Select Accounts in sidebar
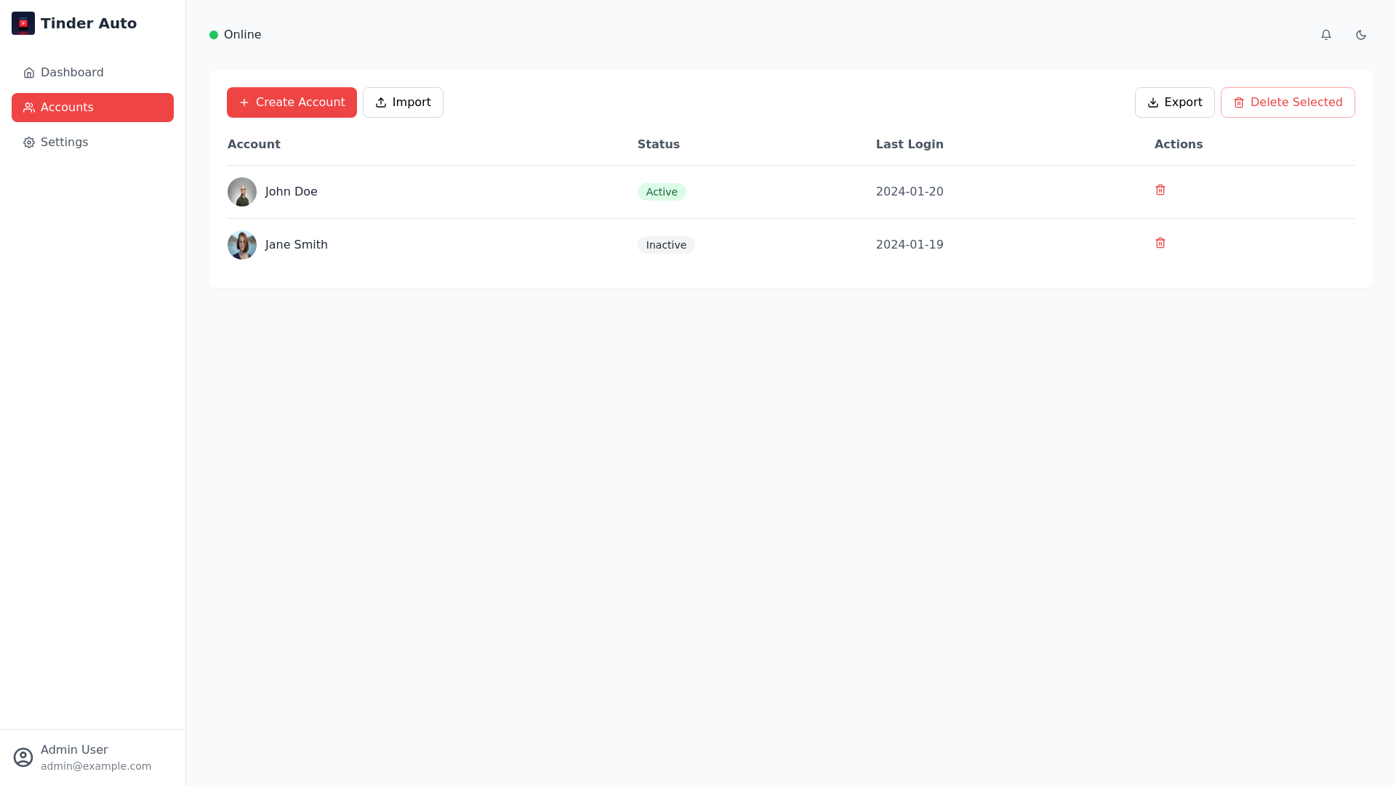 92,108
